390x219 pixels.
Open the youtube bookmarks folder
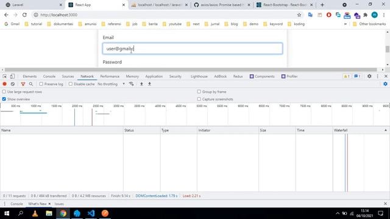[172, 24]
